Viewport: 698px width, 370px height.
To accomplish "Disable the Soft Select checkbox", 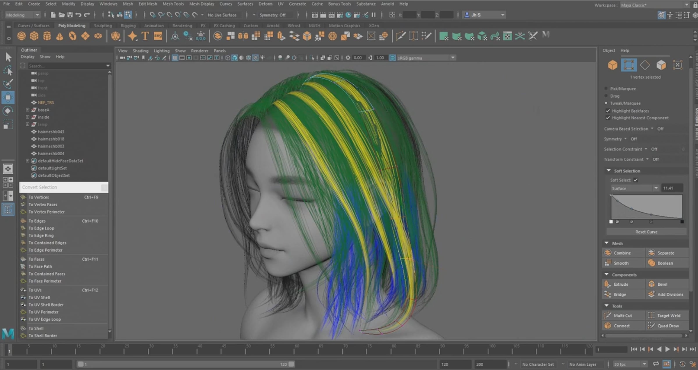I will [x=636, y=180].
